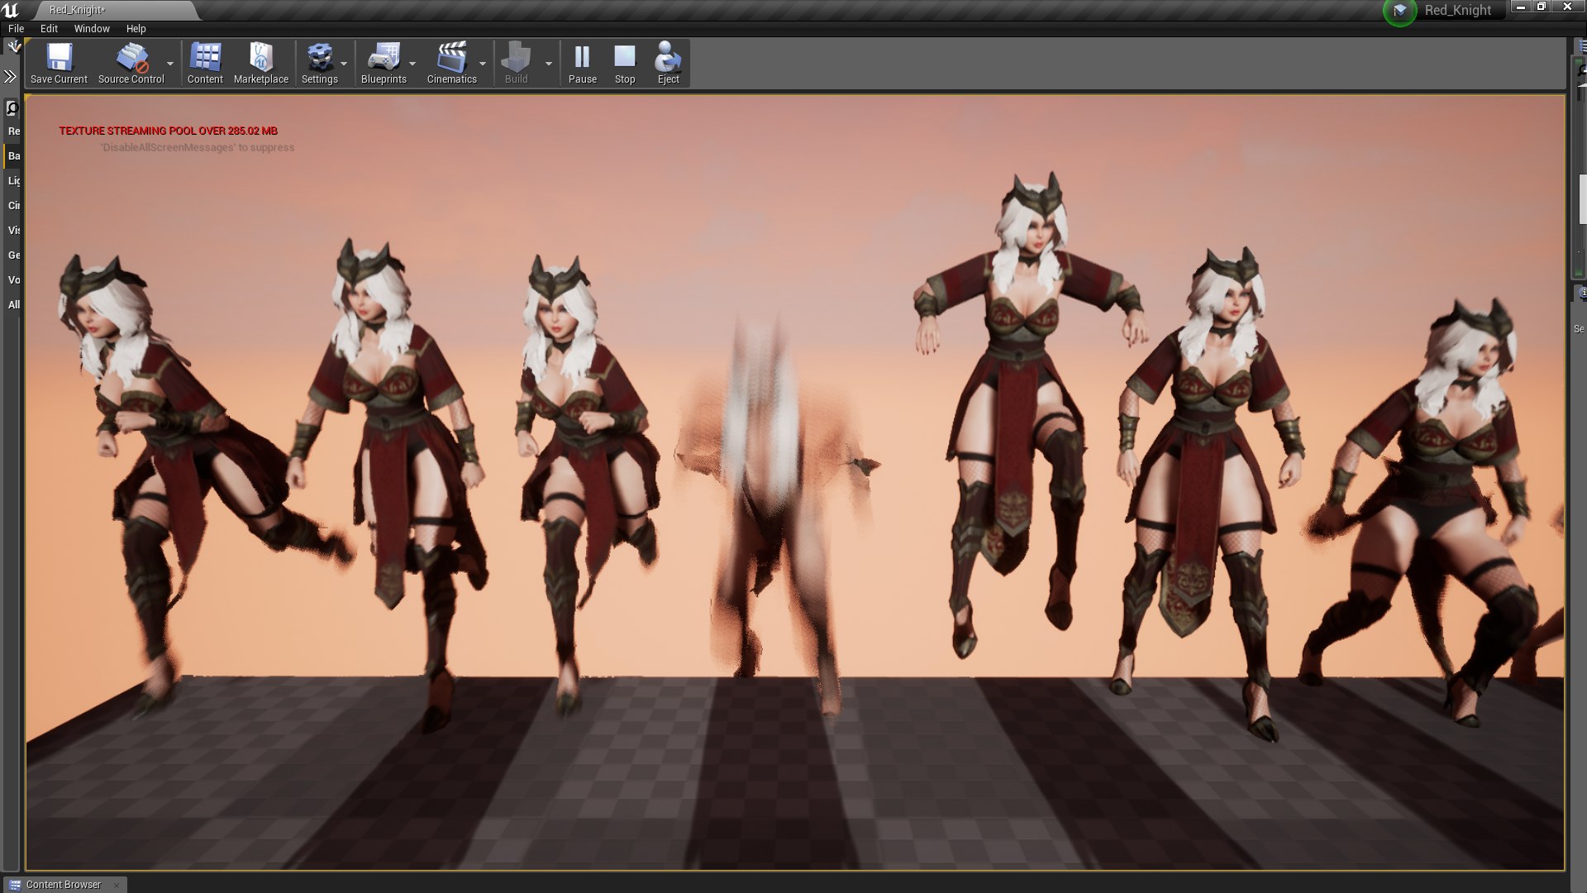1587x893 pixels.
Task: Select the Volumes category 'Vo'
Action: [x=13, y=280]
